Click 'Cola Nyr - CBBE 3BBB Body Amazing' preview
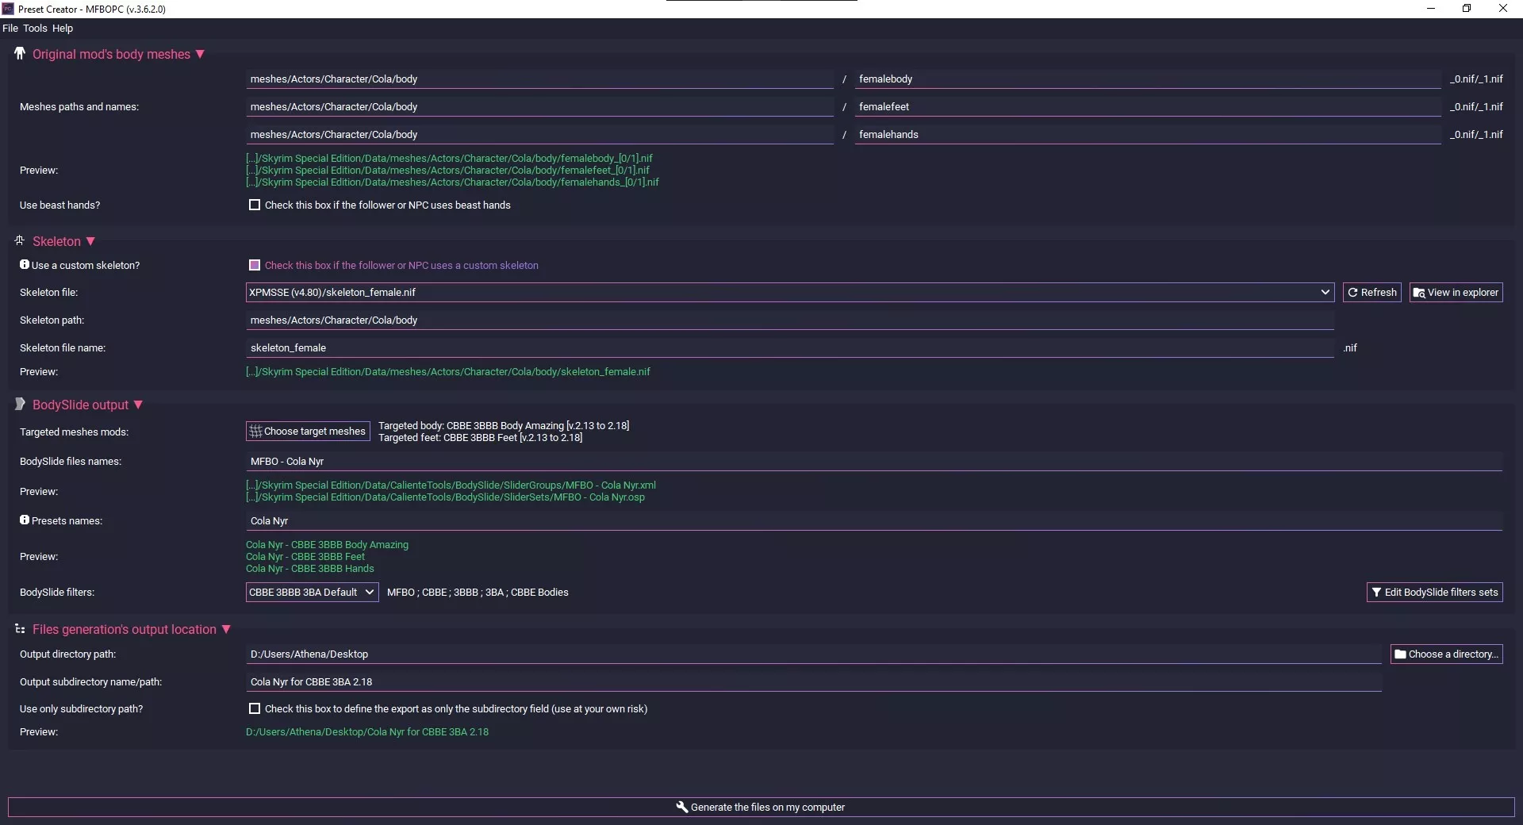Screen dimensions: 1523x825 [x=327, y=544]
